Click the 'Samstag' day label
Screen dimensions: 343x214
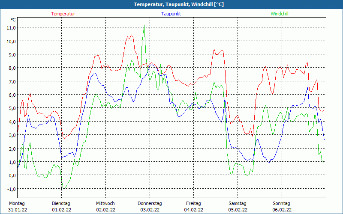point(238,204)
